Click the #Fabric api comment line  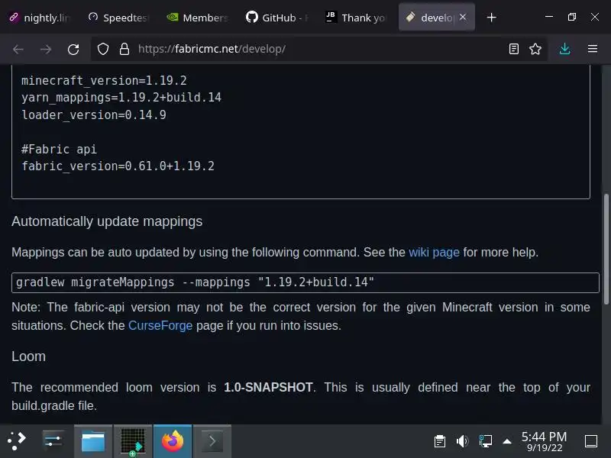(x=59, y=149)
